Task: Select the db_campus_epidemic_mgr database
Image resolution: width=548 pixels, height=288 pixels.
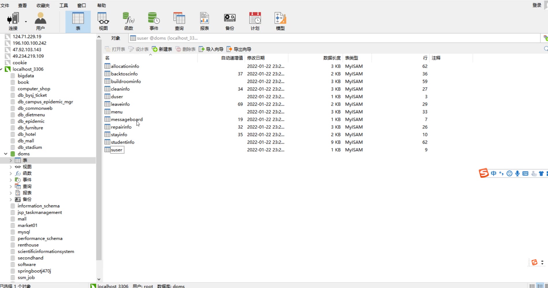Action: tap(45, 102)
